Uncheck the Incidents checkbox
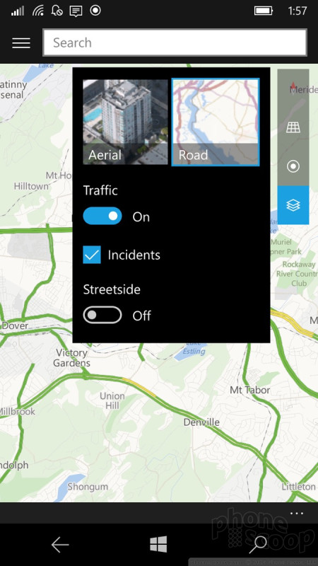 [92, 255]
